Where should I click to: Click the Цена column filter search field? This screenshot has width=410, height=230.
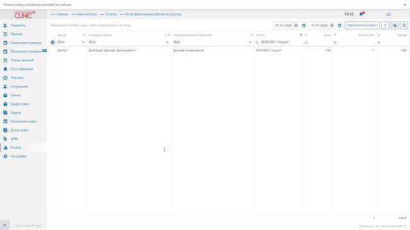click(318, 42)
